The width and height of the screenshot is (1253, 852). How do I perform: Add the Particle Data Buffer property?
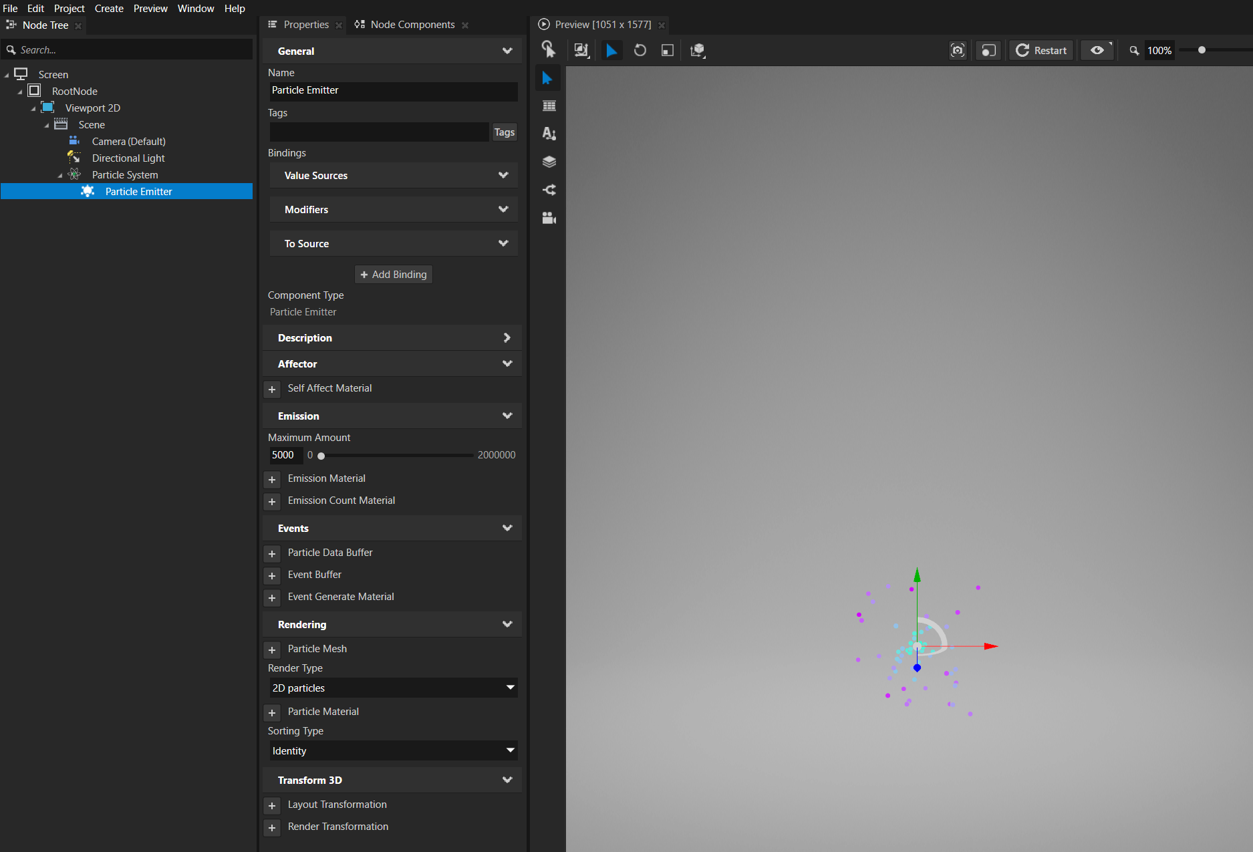(x=272, y=554)
